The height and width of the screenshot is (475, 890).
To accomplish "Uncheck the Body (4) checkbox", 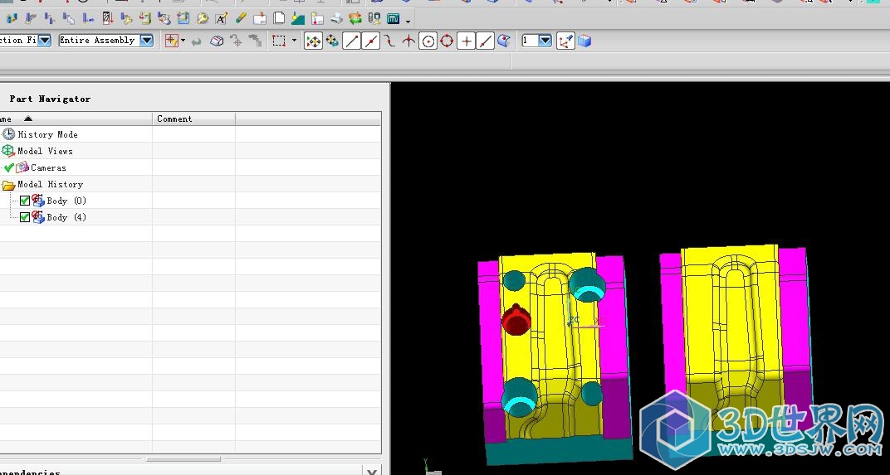I will point(25,217).
